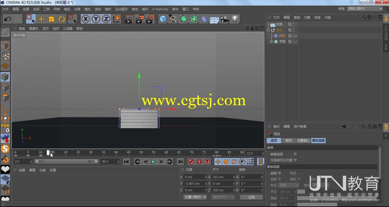Viewport: 389px width, 207px height.
Task: Open the spline pen tool icon
Action: pos(173,19)
